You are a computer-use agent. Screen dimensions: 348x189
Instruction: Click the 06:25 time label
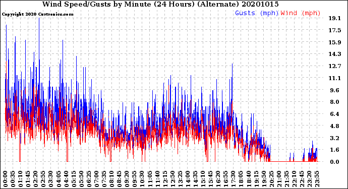click(x=89, y=179)
